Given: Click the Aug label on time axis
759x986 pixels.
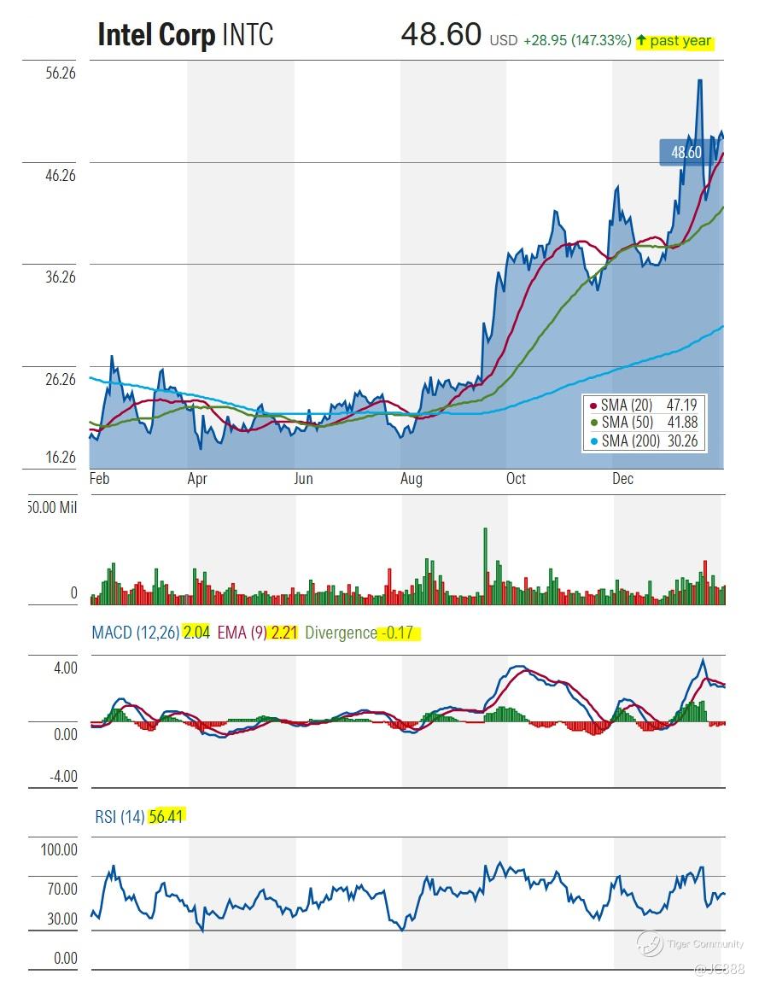Looking at the screenshot, I should pos(412,479).
